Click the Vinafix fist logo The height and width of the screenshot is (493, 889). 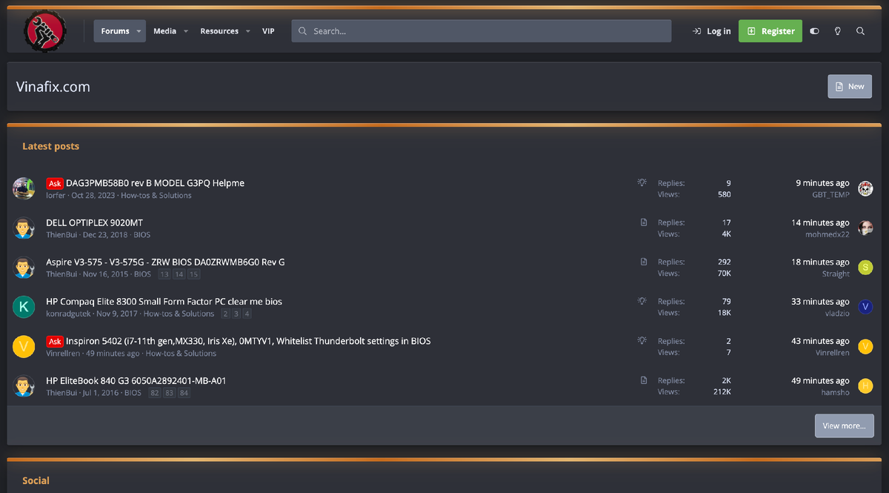[45, 31]
